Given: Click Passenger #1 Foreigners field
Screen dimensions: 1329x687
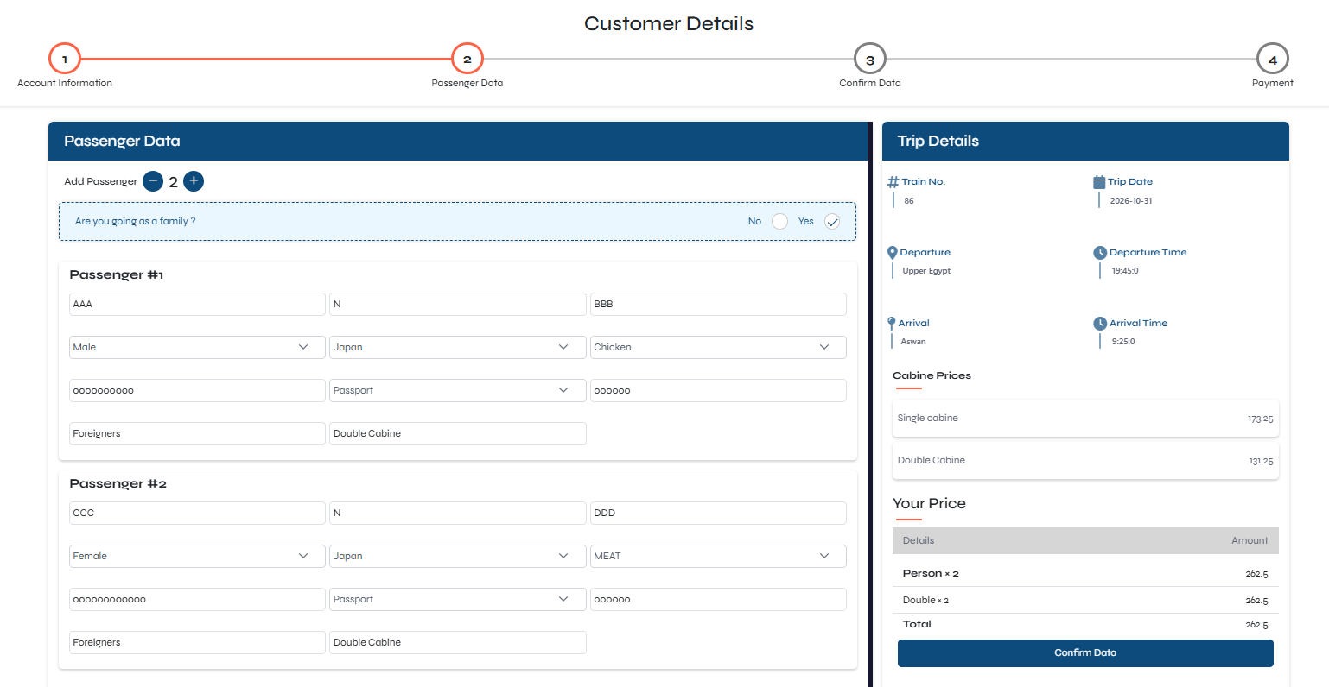Looking at the screenshot, I should (x=197, y=433).
